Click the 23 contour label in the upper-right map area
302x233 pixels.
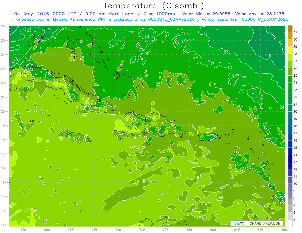[x=226, y=52]
